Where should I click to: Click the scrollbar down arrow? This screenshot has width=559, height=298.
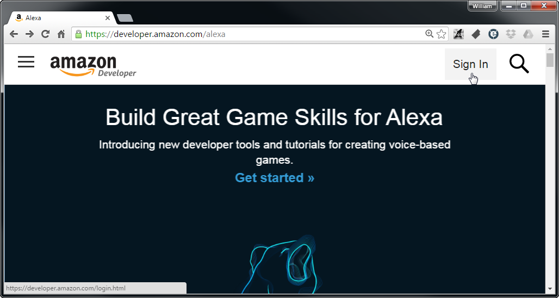pos(550,289)
